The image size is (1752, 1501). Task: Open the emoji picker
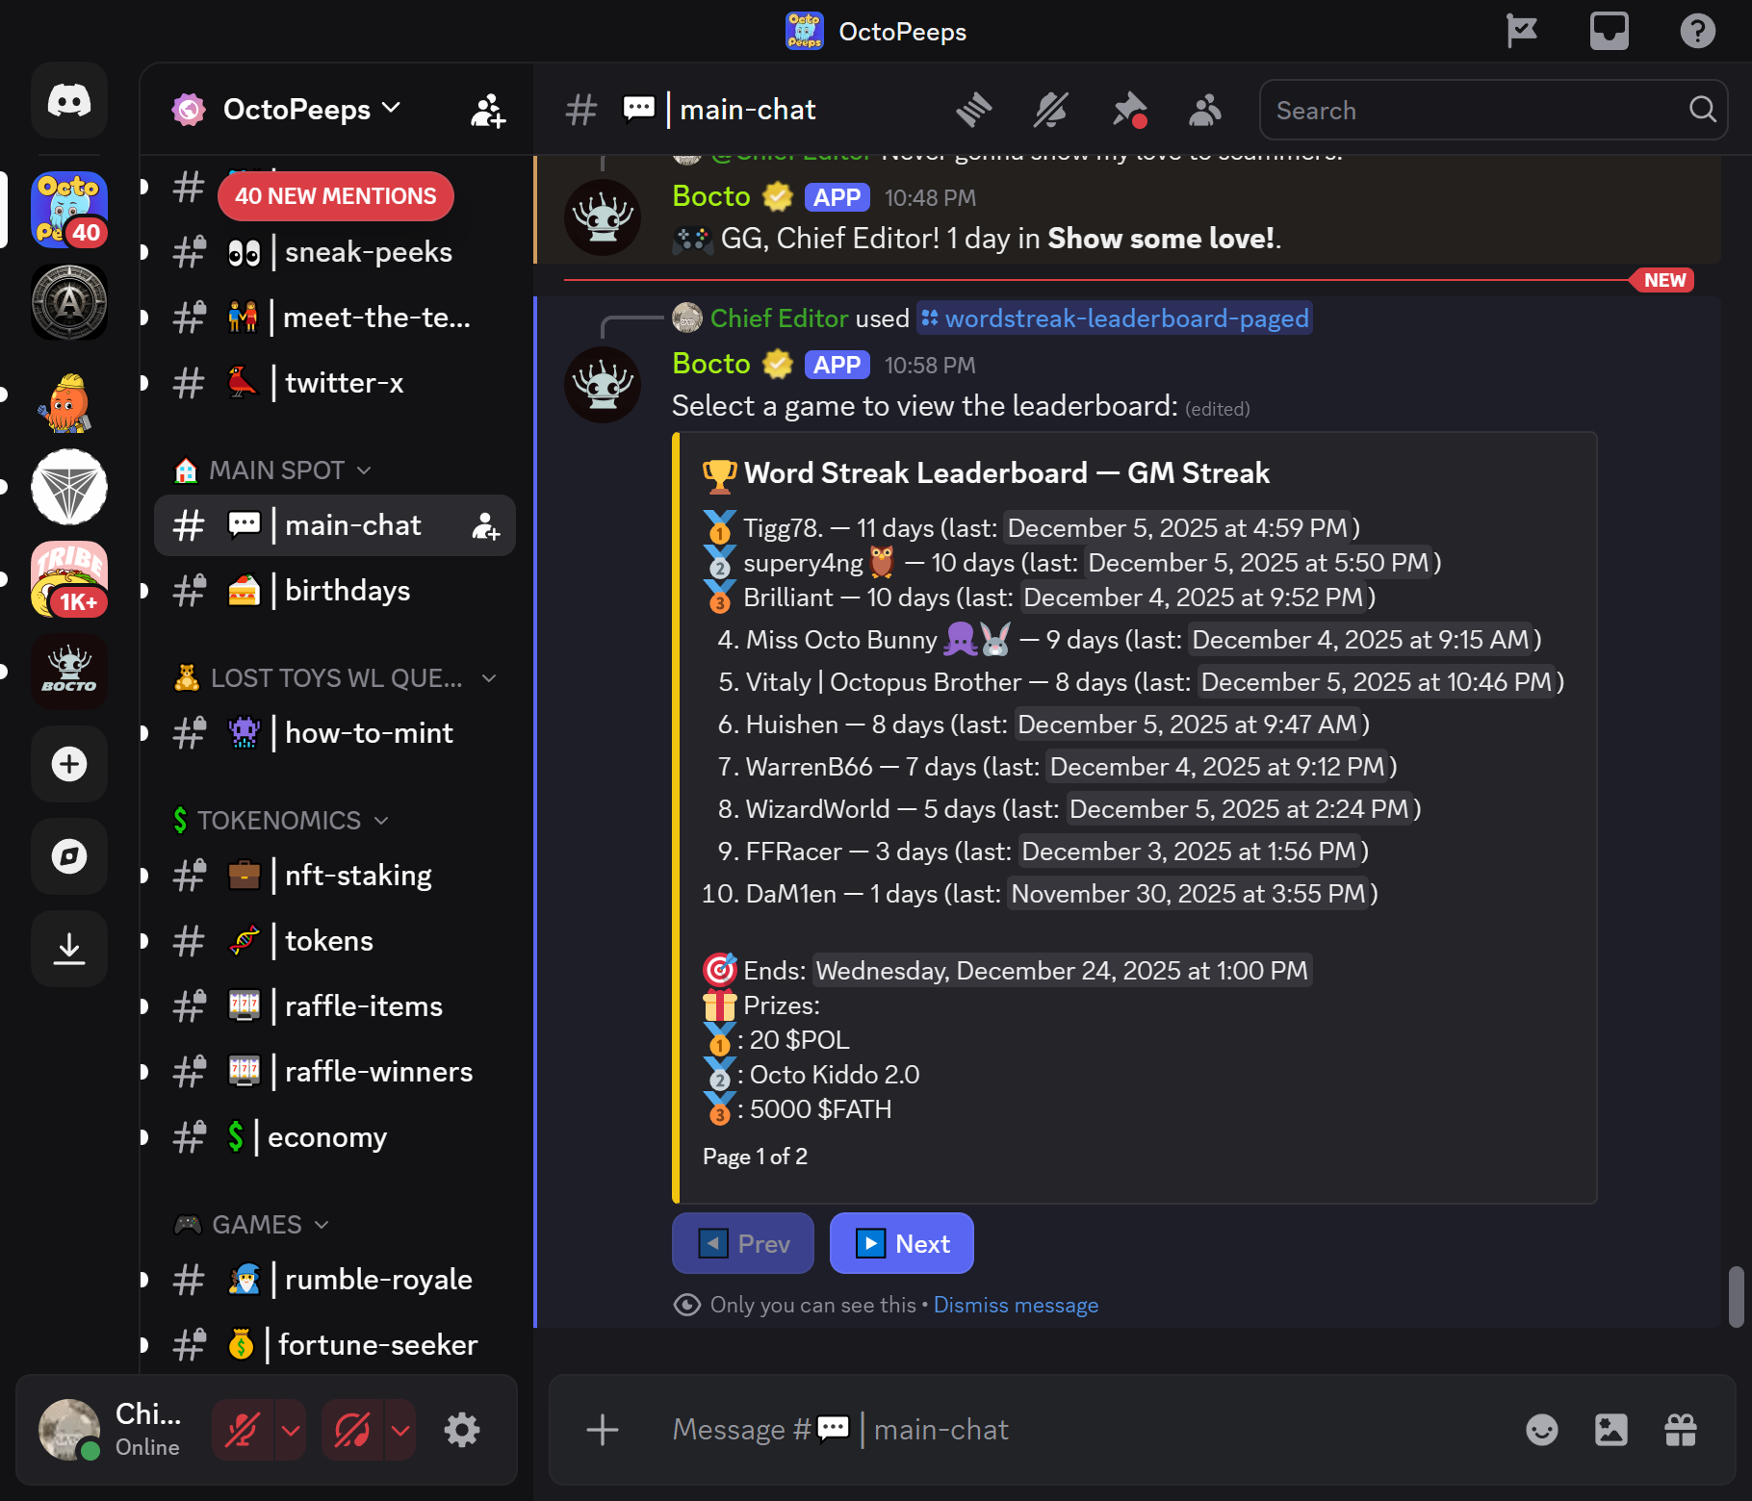[1541, 1430]
